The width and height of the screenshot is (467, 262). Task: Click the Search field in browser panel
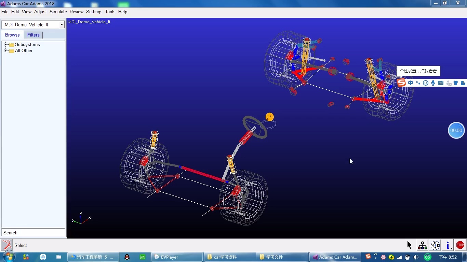(34, 233)
